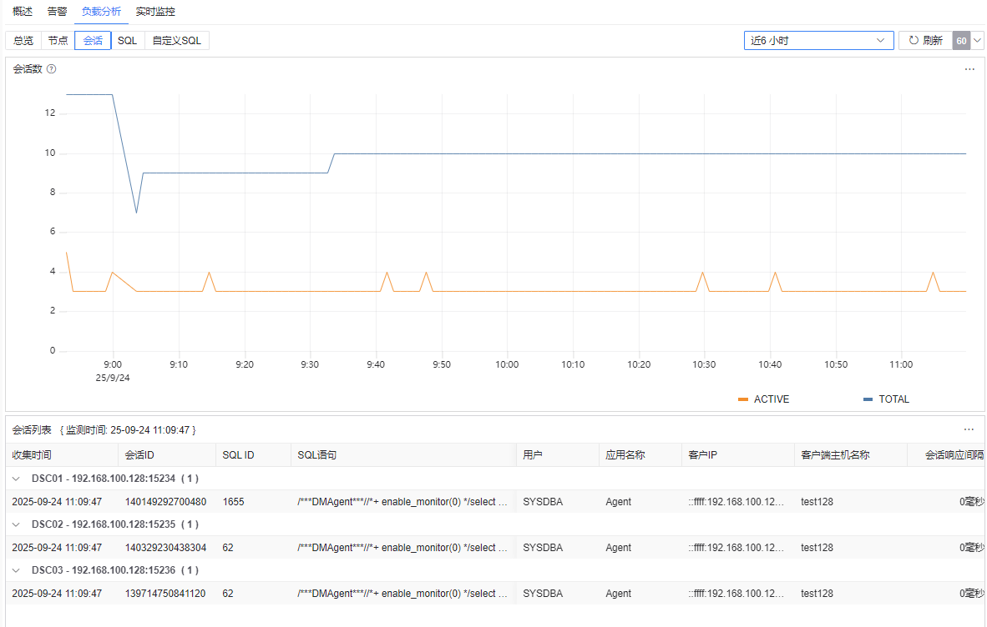
Task: Click the 客户端主机名称 column header
Action: [x=850, y=455]
